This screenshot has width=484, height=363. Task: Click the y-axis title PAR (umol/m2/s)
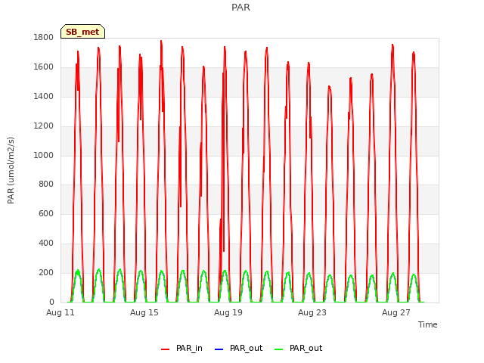(x=11, y=170)
